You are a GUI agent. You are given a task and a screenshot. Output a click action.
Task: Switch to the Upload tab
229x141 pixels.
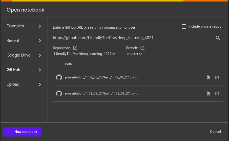pos(24,84)
